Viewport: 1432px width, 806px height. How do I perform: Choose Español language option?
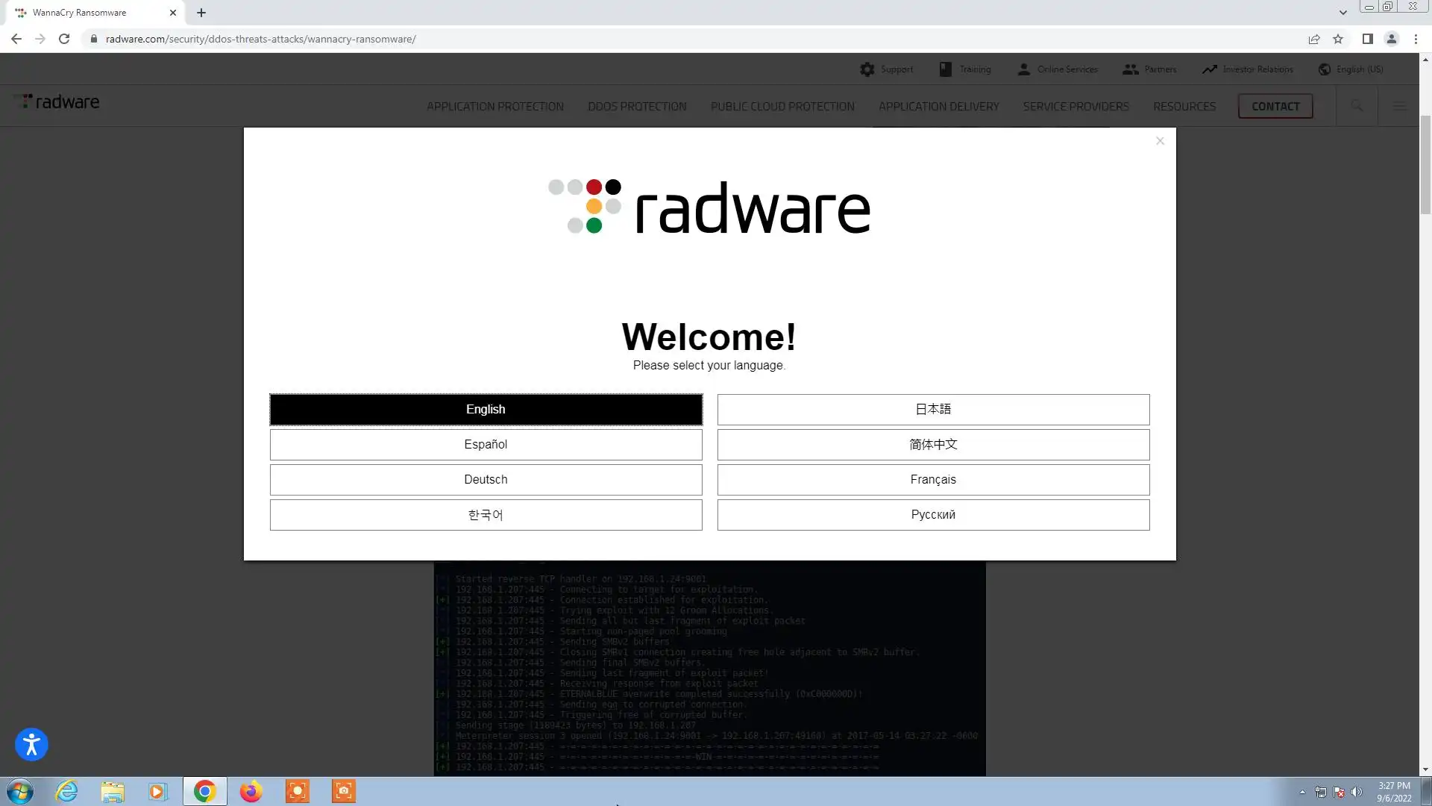(486, 444)
